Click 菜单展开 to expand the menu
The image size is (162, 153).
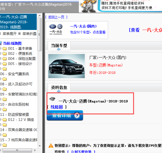click(9, 34)
